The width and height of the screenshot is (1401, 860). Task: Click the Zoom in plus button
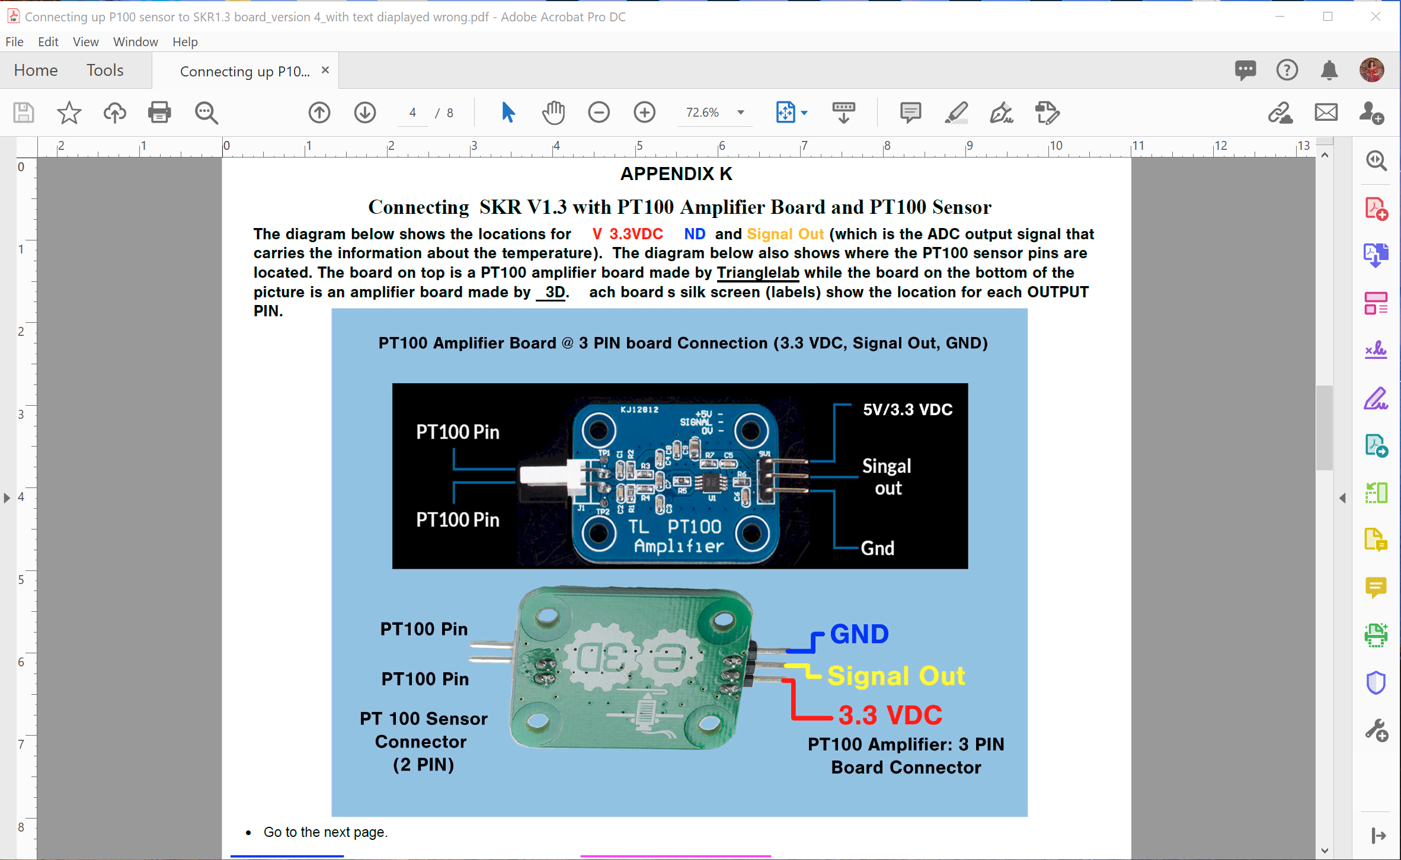pyautogui.click(x=644, y=112)
